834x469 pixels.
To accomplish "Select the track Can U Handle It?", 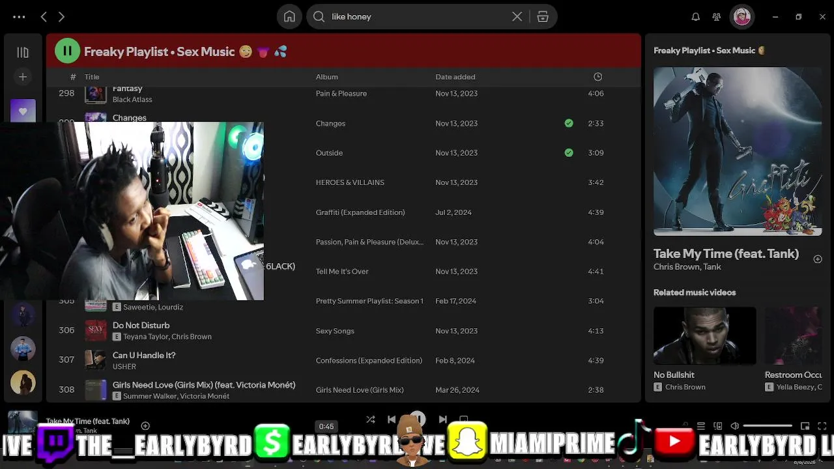I will point(144,355).
